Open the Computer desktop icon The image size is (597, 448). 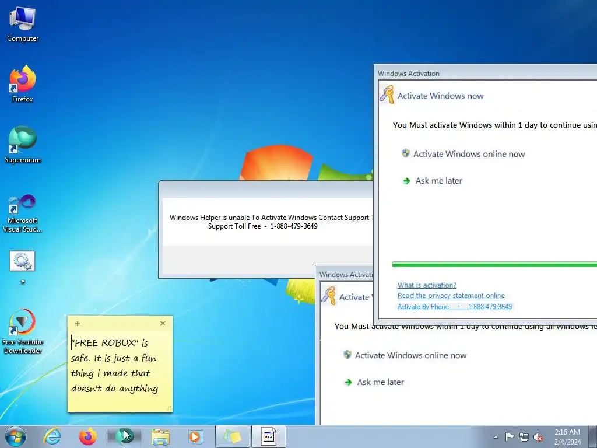coord(23,24)
